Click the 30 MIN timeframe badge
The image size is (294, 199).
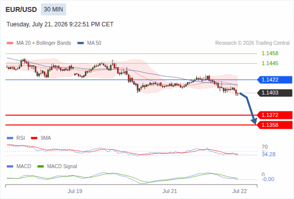coord(53,9)
